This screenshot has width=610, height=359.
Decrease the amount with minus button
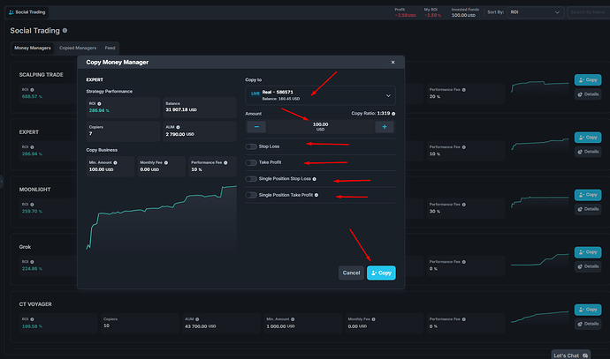click(256, 127)
